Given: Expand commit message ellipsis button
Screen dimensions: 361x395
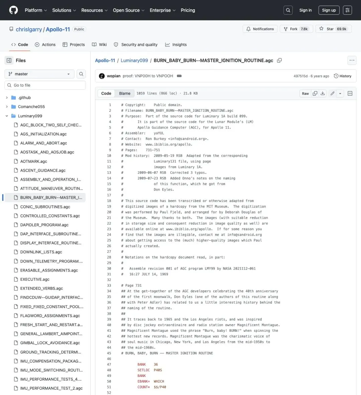Looking at the screenshot, I should point(179,76).
